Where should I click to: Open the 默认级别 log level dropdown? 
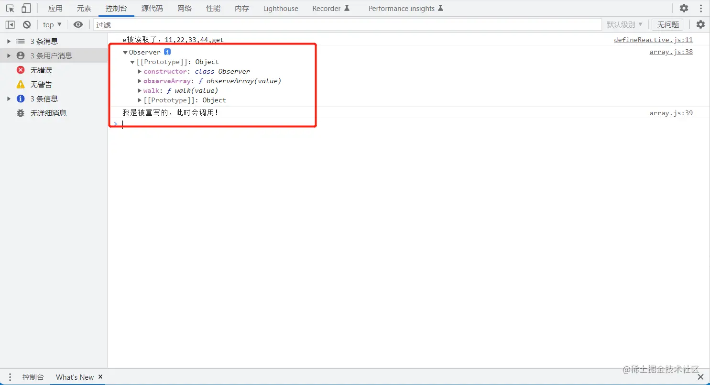(624, 24)
